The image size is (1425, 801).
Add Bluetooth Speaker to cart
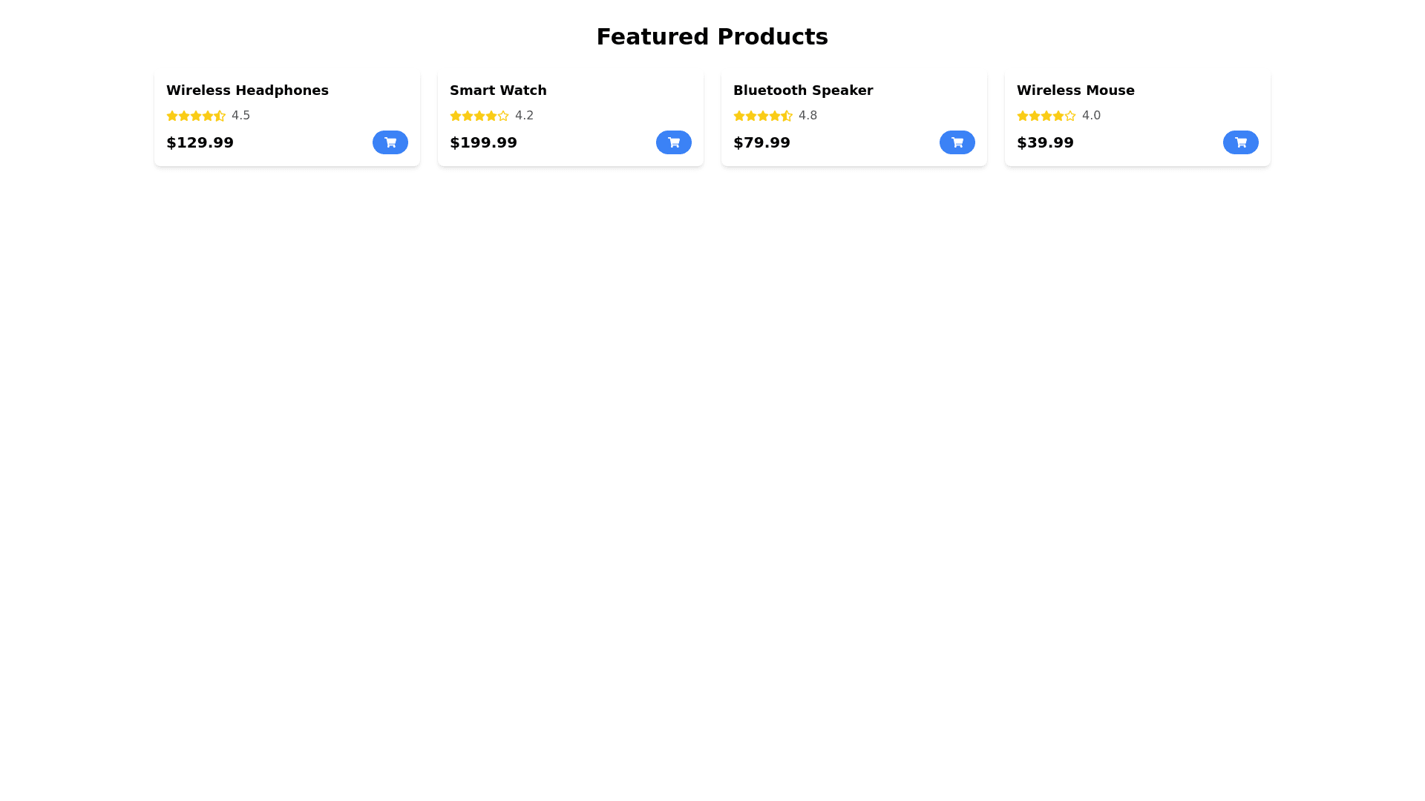(957, 142)
